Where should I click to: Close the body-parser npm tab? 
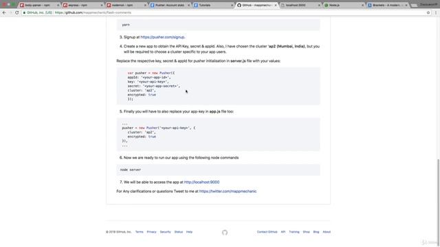(58, 5)
